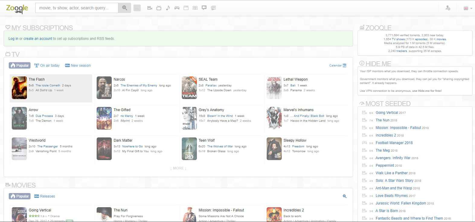Open Avengers: Infinity War in Most Seeded

coord(393,158)
